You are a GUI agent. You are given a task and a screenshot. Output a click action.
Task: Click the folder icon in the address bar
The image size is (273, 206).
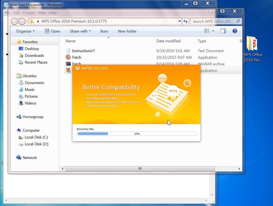pyautogui.click(x=32, y=21)
